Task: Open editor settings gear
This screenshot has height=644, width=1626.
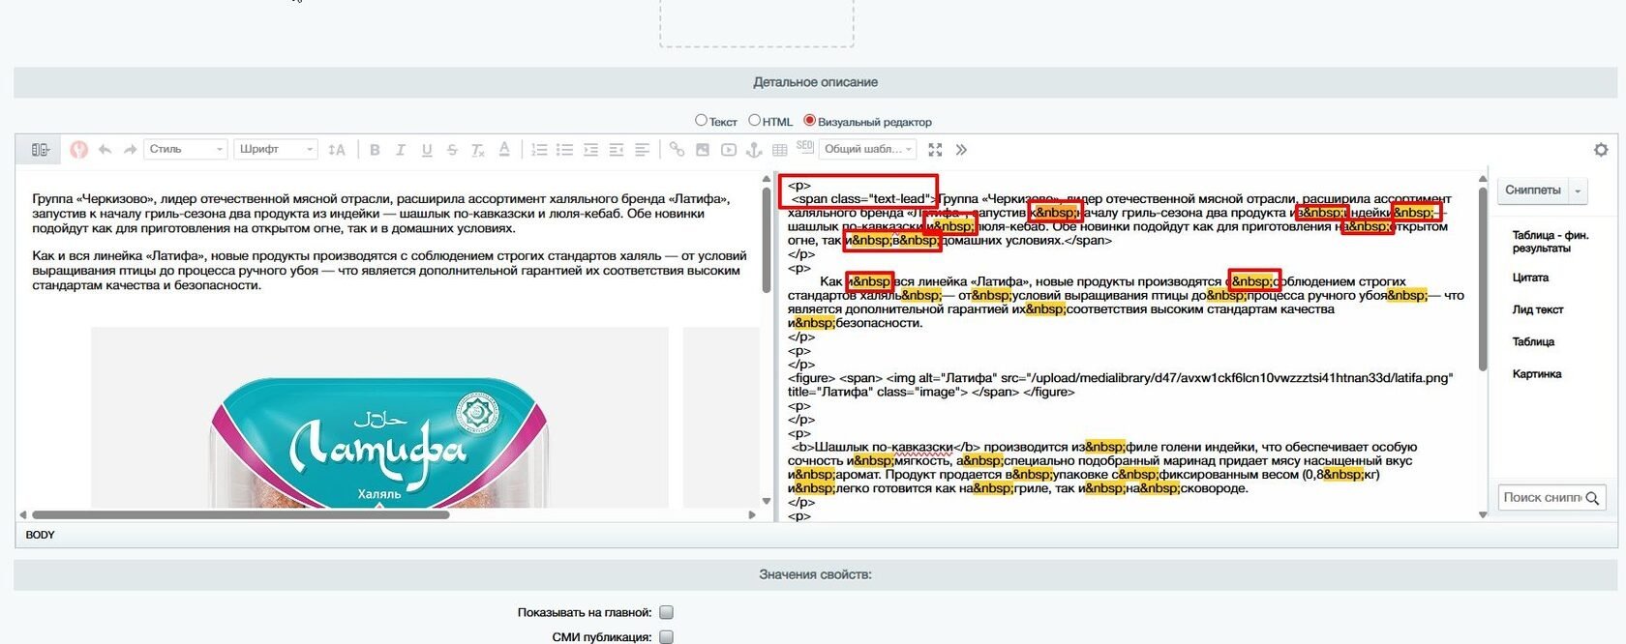Action: (x=1601, y=150)
